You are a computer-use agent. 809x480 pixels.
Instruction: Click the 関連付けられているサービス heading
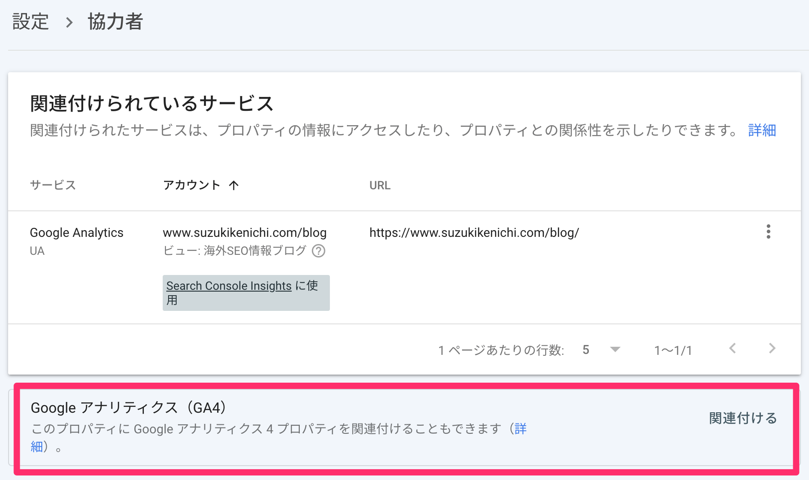[x=152, y=104]
